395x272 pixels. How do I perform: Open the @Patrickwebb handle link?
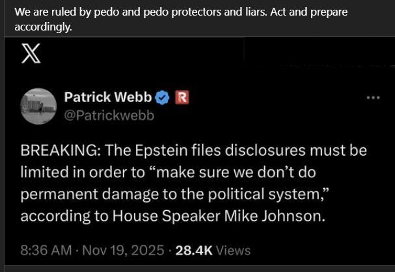(x=109, y=116)
